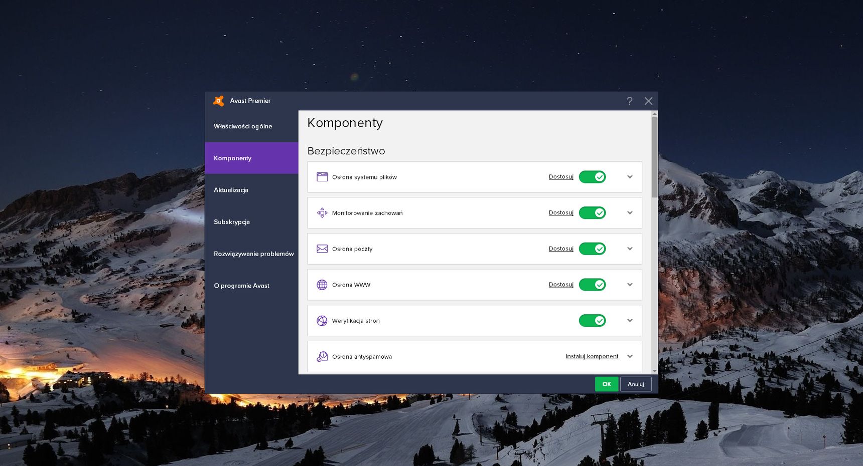Click the Anuluj button

[636, 384]
